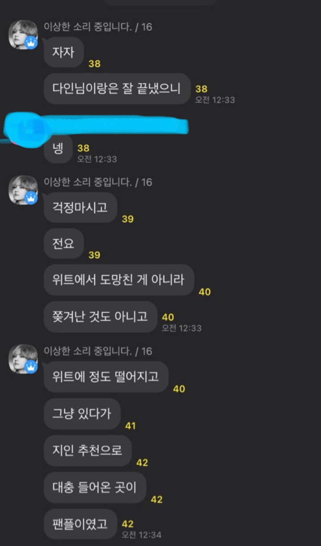The width and height of the screenshot is (321, 546).
Task: Tap the top sender name '이상한 소리 중입니다. / 16'
Action: pos(98,27)
